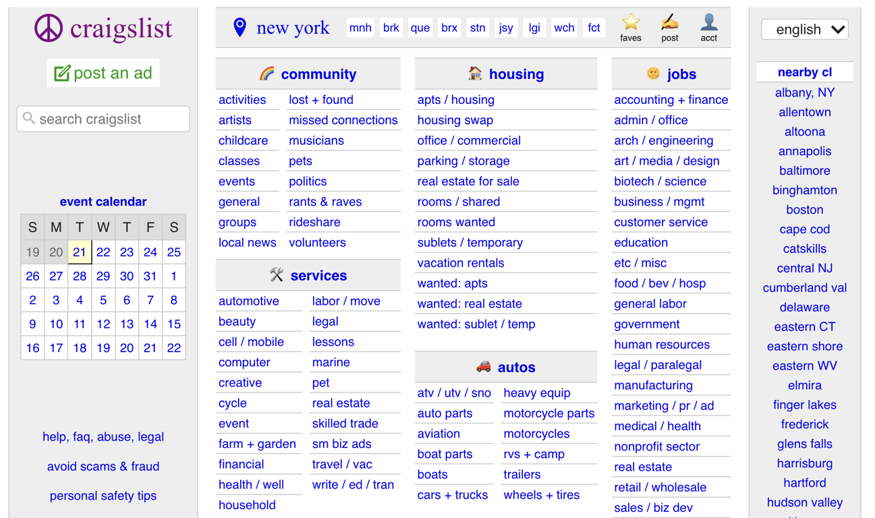
Task: Open the motorcycle parts link
Action: tap(548, 413)
